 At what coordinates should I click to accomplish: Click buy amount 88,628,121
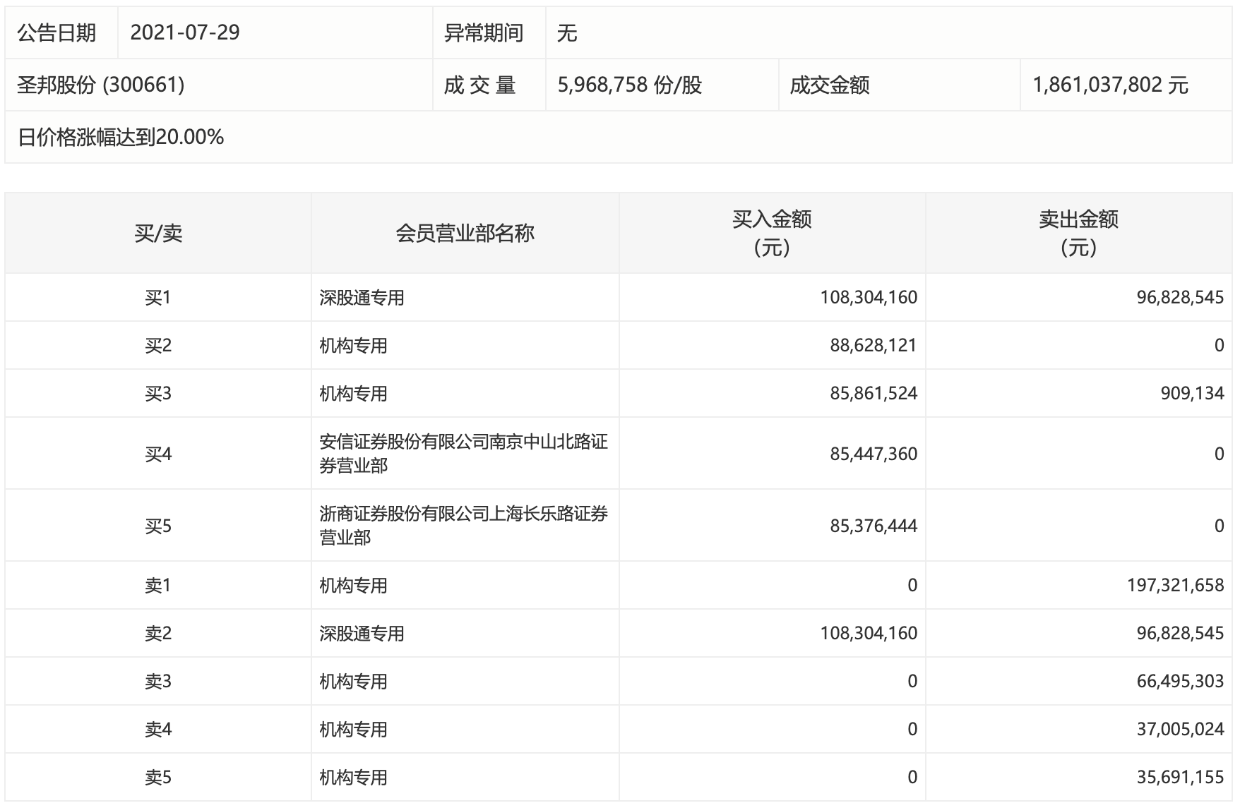[x=873, y=346]
